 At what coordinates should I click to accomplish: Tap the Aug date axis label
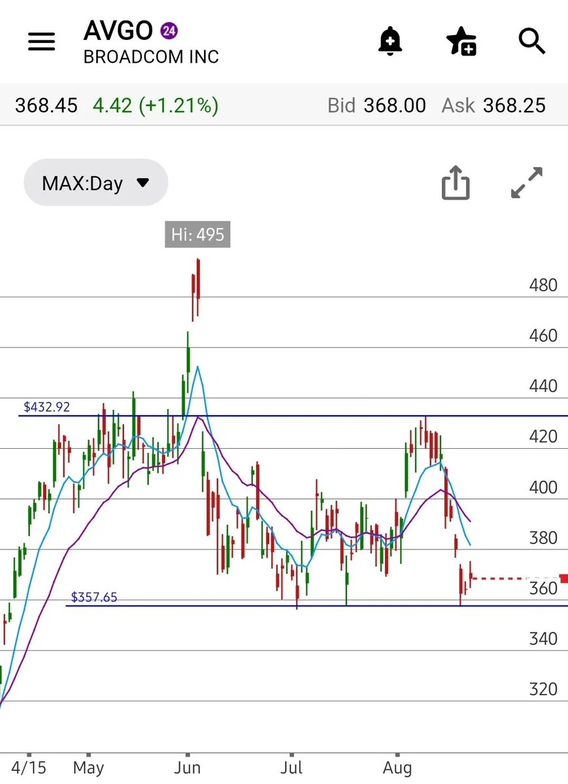click(397, 767)
